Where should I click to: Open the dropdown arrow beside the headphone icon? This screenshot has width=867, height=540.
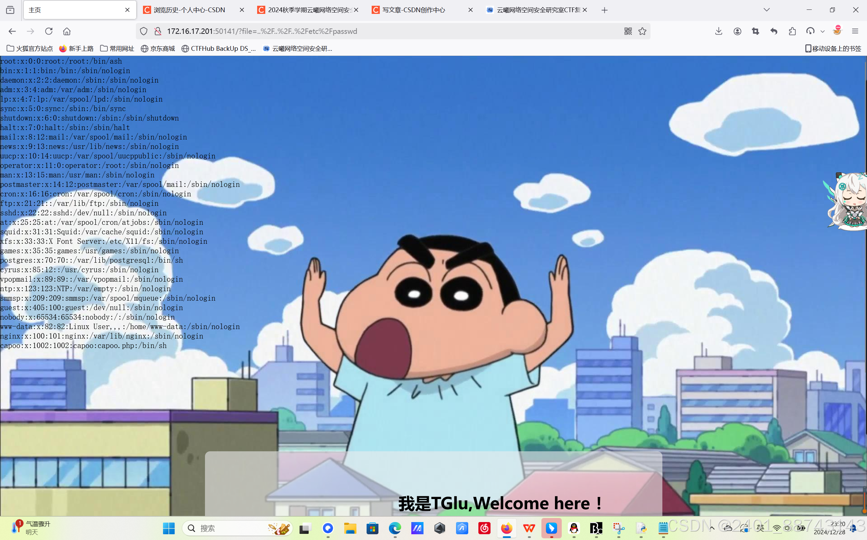pyautogui.click(x=822, y=31)
